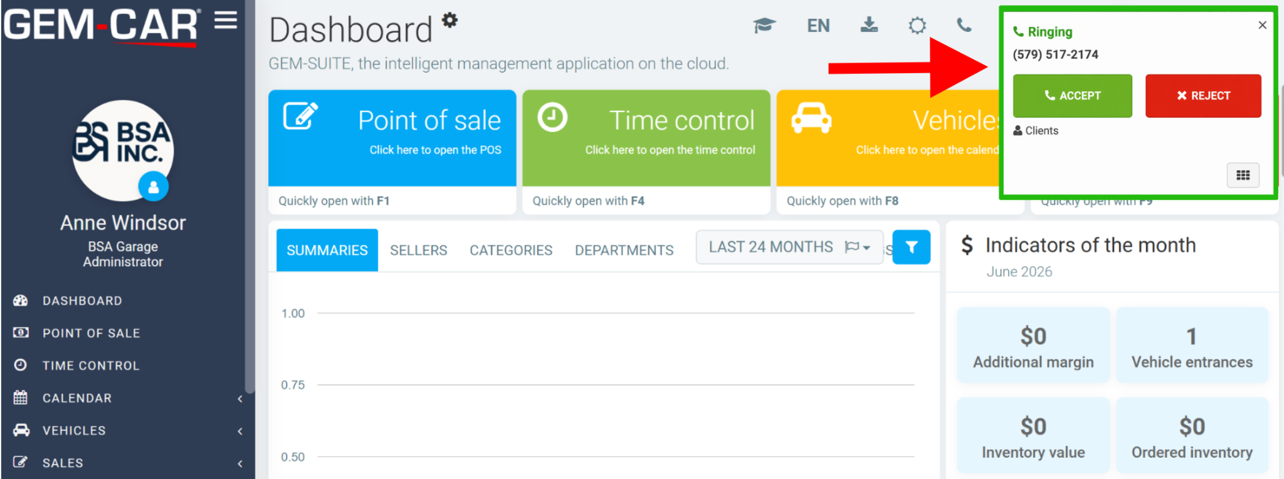This screenshot has width=1284, height=479.
Task: Click the sidebar vehicles car icon
Action: (x=21, y=430)
